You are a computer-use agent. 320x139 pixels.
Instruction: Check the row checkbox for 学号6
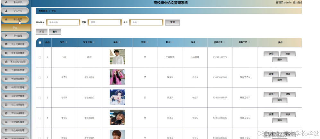[40, 118]
